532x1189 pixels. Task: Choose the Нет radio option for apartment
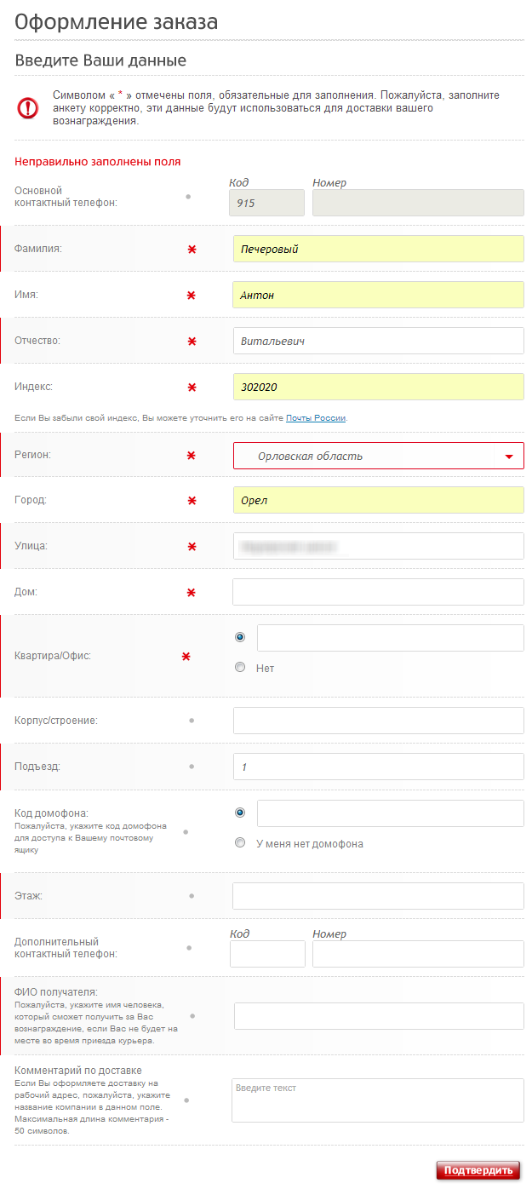click(x=240, y=668)
